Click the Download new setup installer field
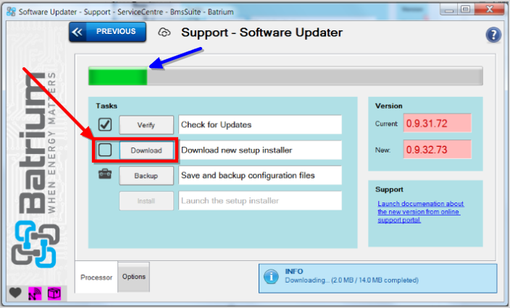 [x=260, y=150]
